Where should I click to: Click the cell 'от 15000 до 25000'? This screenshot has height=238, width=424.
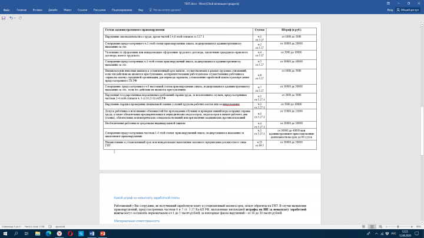pos(291,115)
